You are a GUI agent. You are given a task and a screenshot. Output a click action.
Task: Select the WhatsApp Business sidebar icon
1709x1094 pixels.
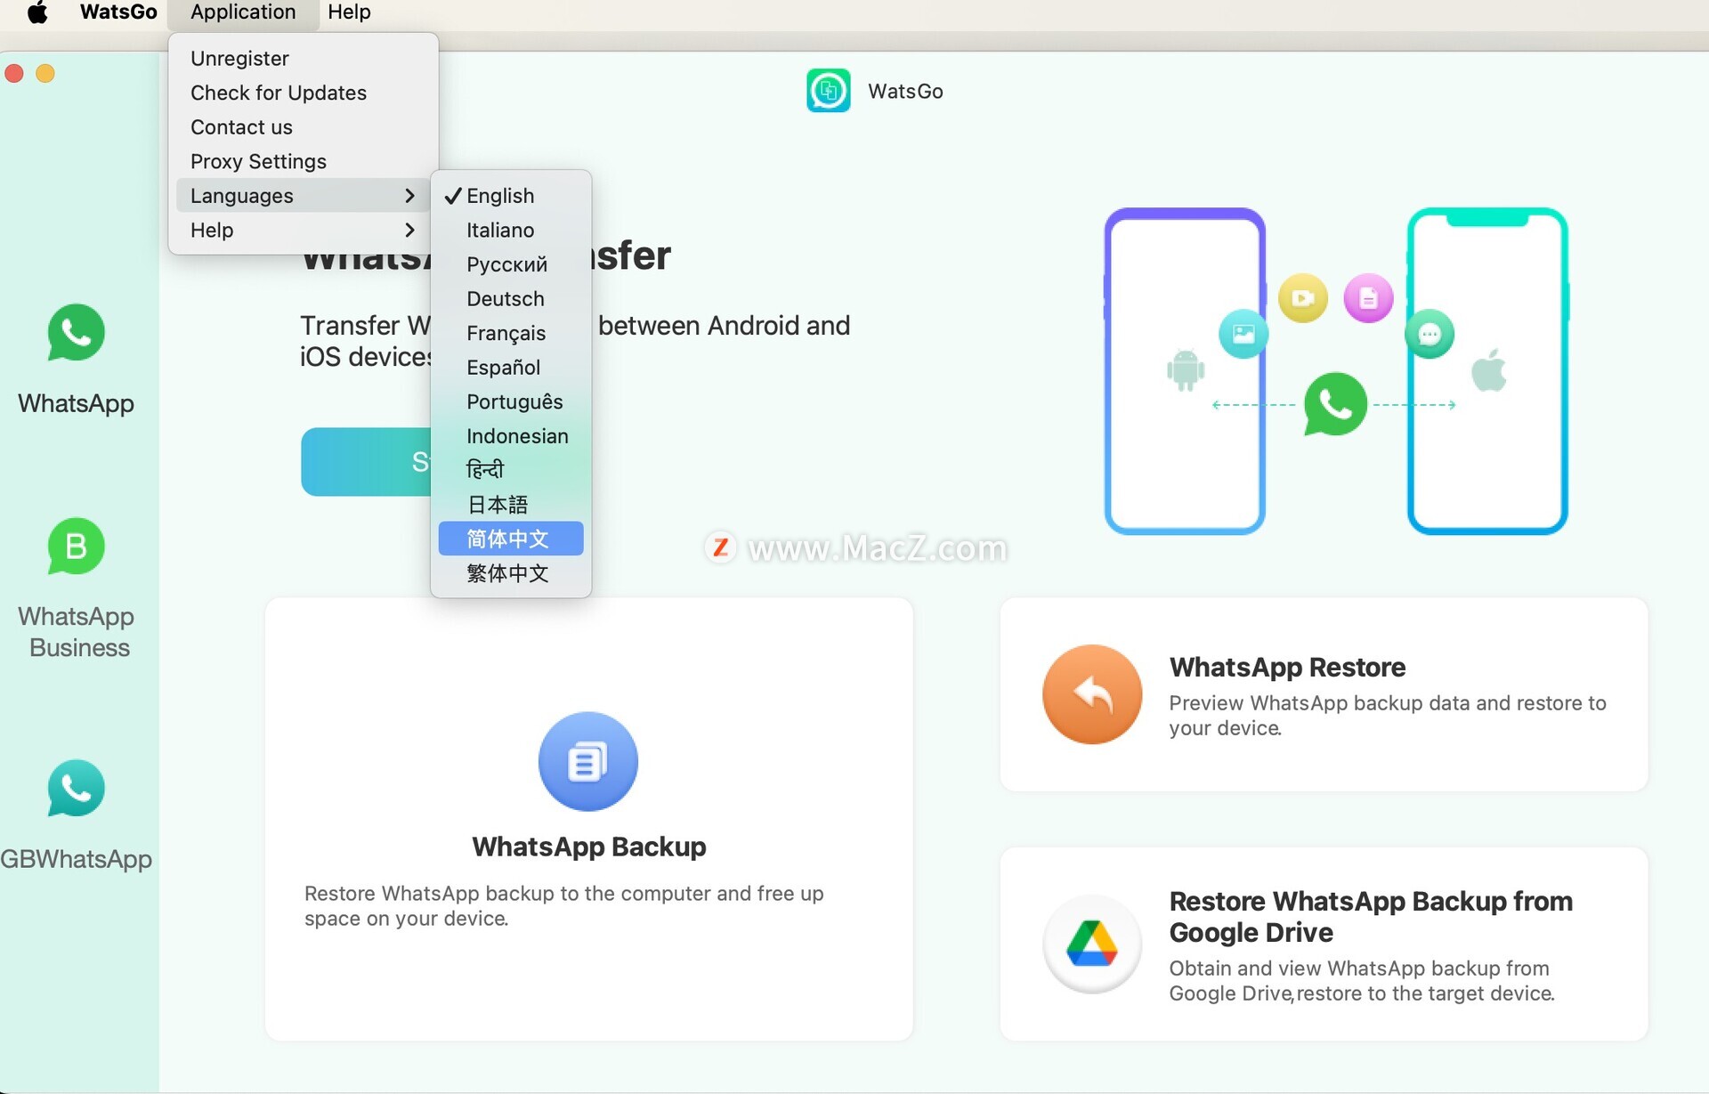76,547
